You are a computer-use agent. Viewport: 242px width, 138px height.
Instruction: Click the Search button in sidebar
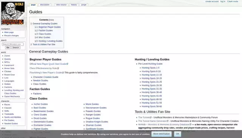click(x=16, y=48)
